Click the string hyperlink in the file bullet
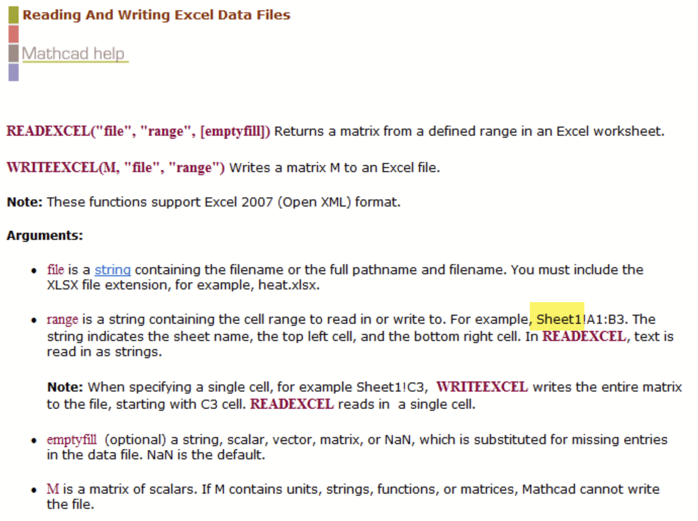This screenshot has height=521, width=698. coord(112,269)
